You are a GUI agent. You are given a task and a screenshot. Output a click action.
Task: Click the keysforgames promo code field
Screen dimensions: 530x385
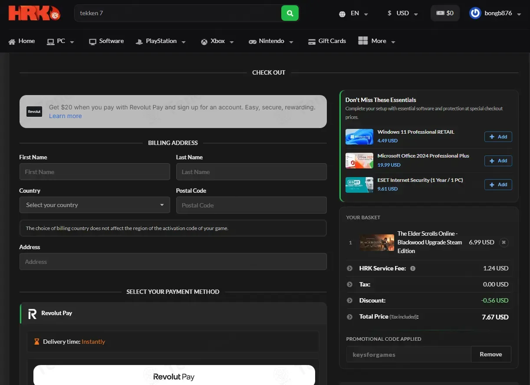click(x=408, y=354)
